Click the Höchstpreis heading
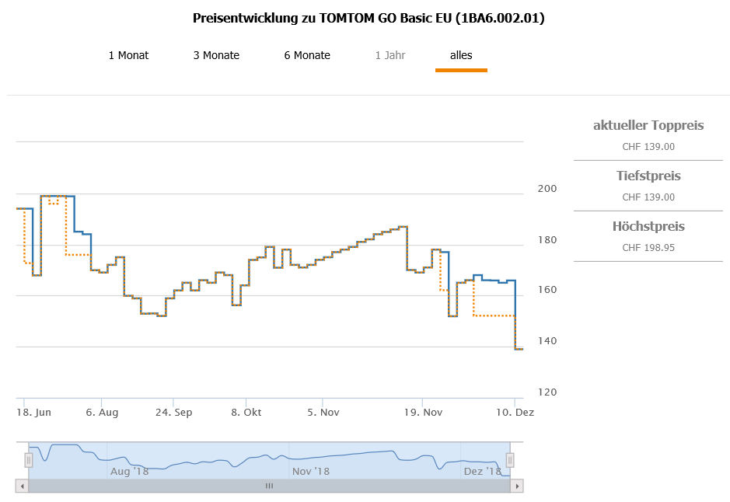Viewport: 730px width, 502px height. (x=648, y=227)
